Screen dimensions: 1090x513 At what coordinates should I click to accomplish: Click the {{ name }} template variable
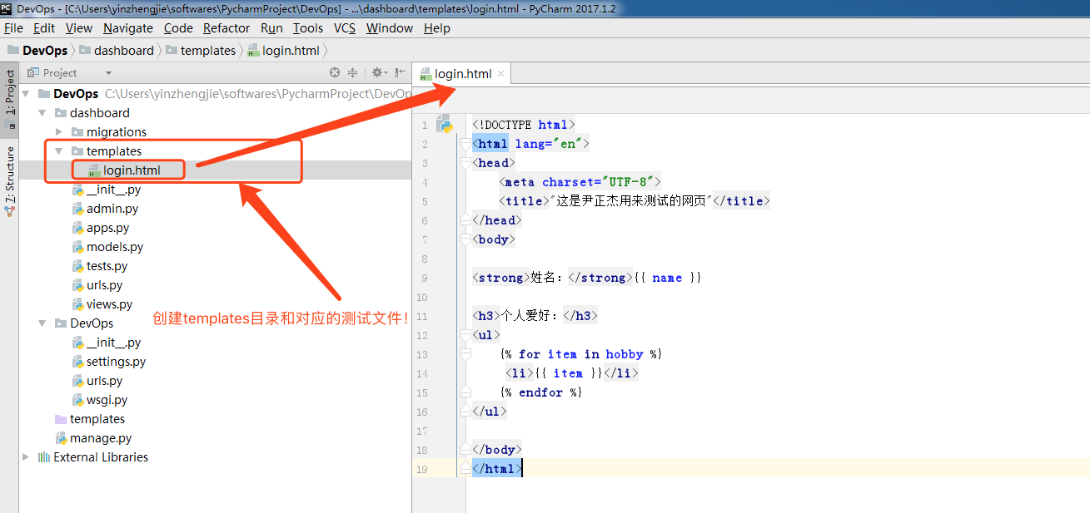[667, 278]
